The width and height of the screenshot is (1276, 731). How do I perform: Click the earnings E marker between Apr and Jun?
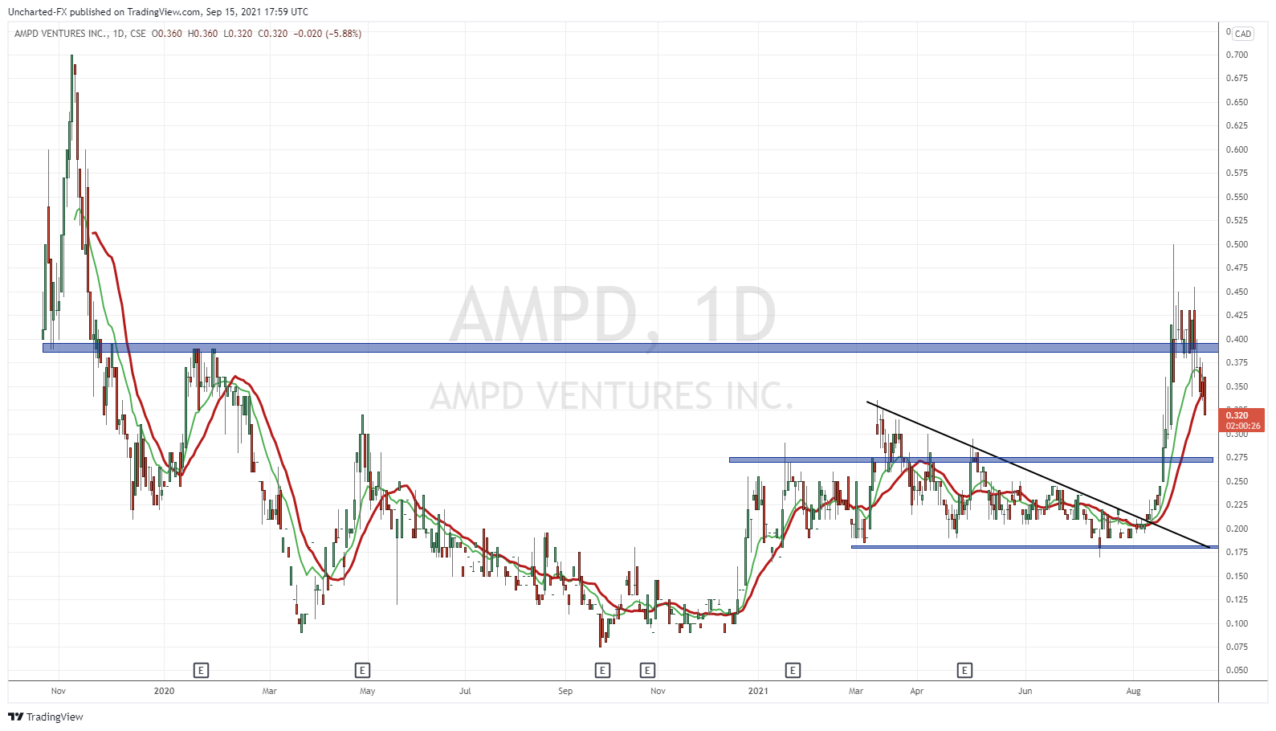click(964, 670)
